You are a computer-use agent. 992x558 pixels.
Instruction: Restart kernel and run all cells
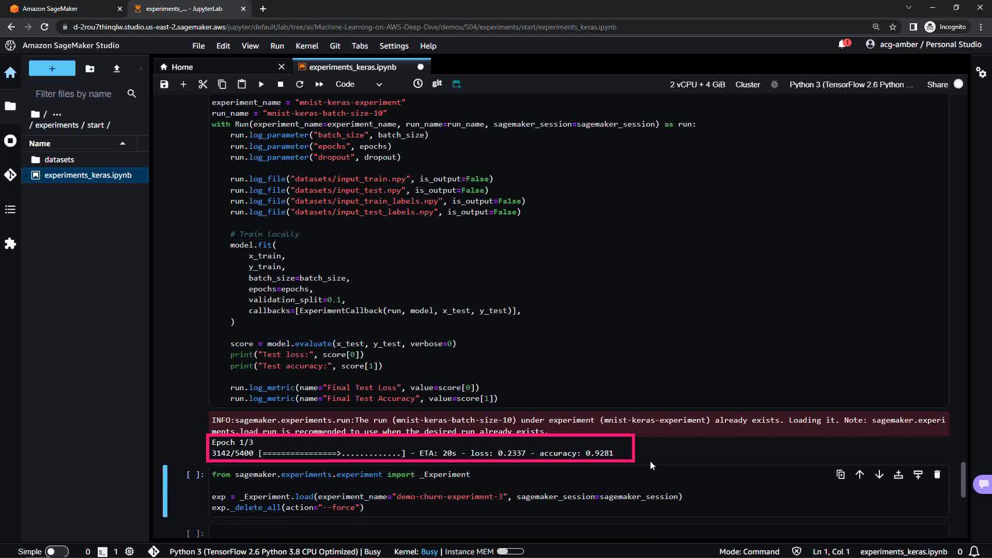click(x=319, y=84)
